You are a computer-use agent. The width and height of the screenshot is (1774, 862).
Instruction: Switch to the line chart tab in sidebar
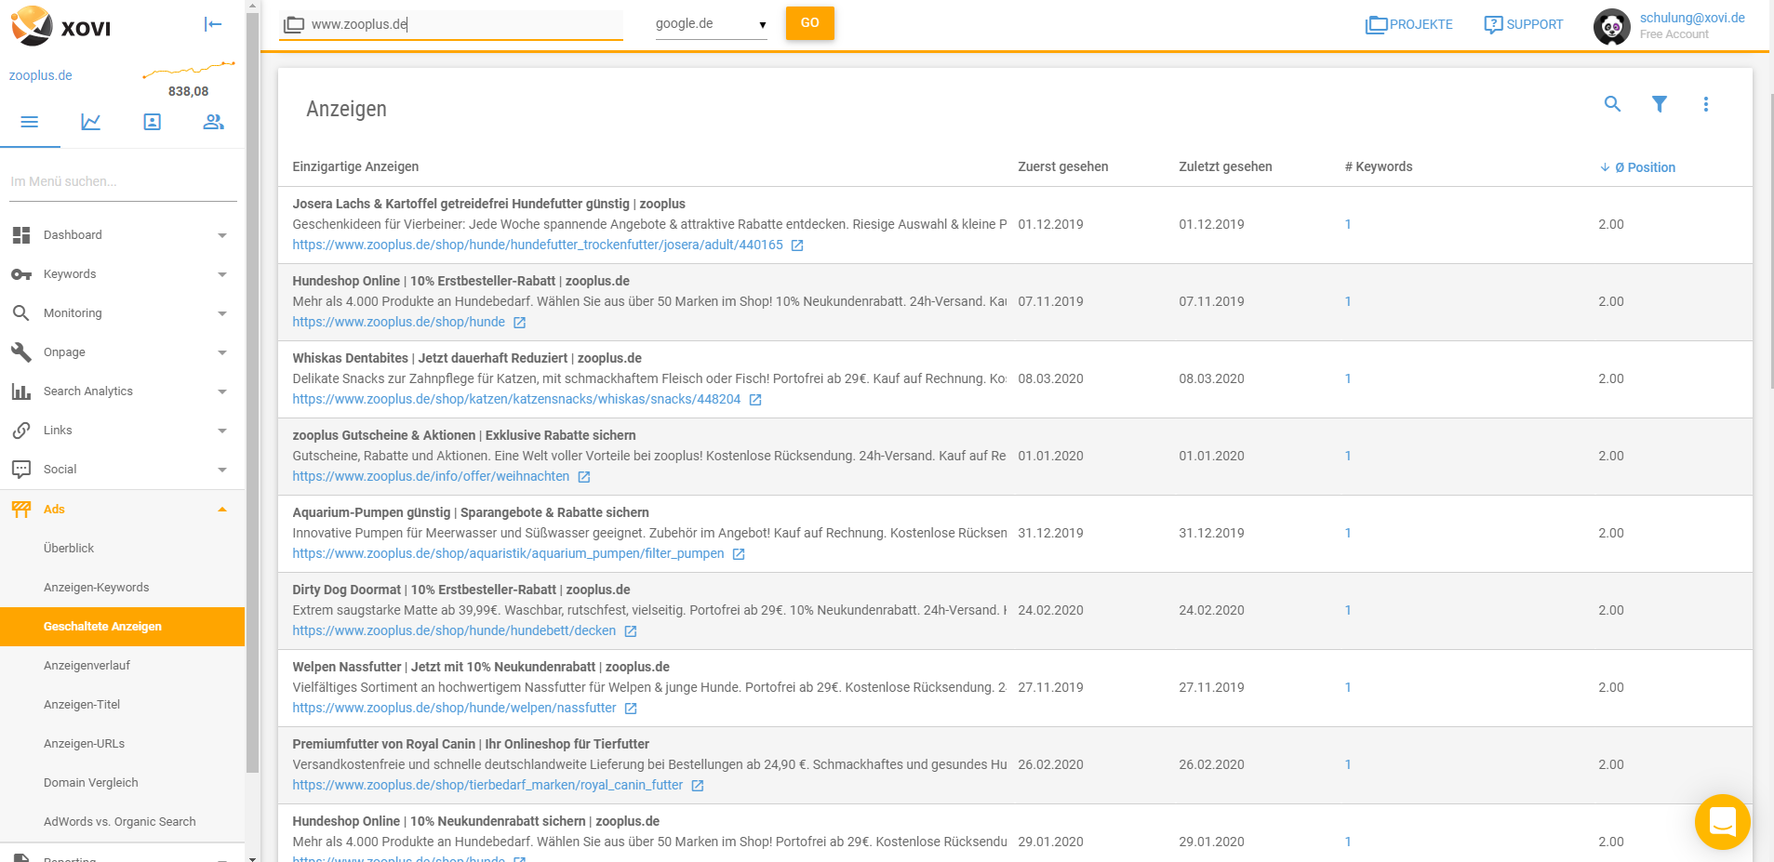point(91,122)
